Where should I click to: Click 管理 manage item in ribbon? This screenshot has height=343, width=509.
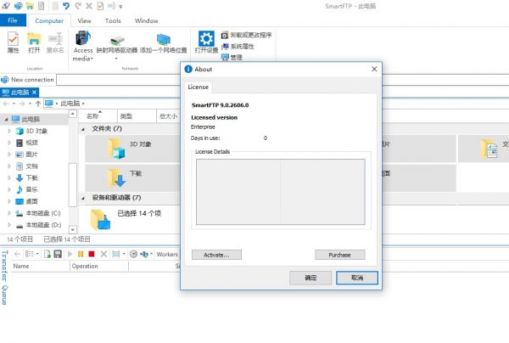coord(232,57)
